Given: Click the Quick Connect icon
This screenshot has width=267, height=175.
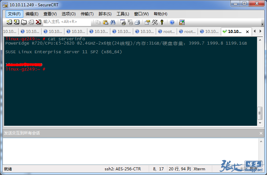Looking at the screenshot, I should point(17,22).
